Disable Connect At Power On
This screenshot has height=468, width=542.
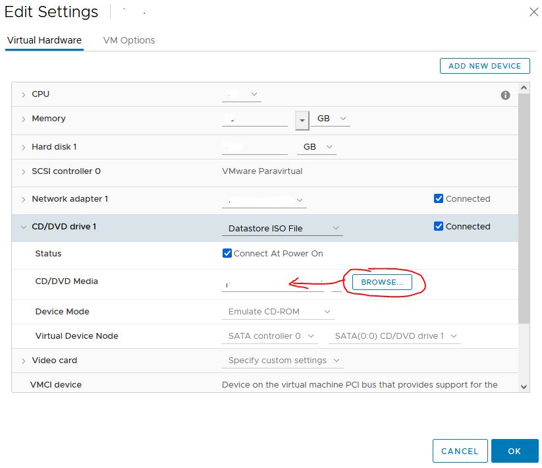point(227,253)
